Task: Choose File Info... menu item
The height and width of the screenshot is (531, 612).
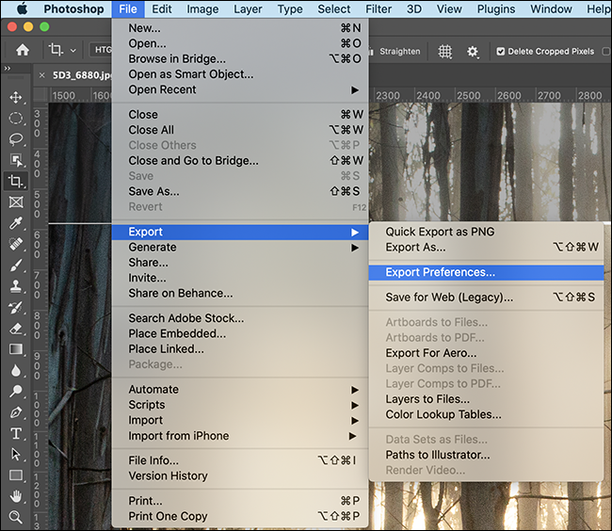Action: coord(240,460)
